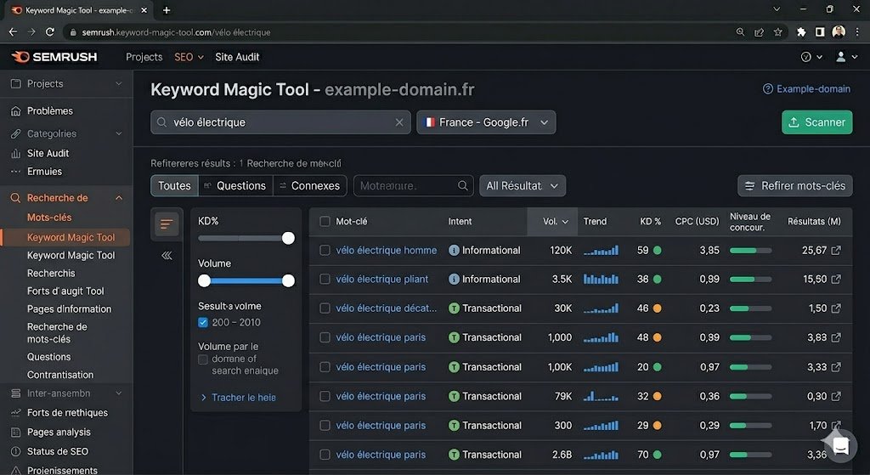Open the France - Google.fr database dropdown
The width and height of the screenshot is (870, 475).
[x=486, y=122]
